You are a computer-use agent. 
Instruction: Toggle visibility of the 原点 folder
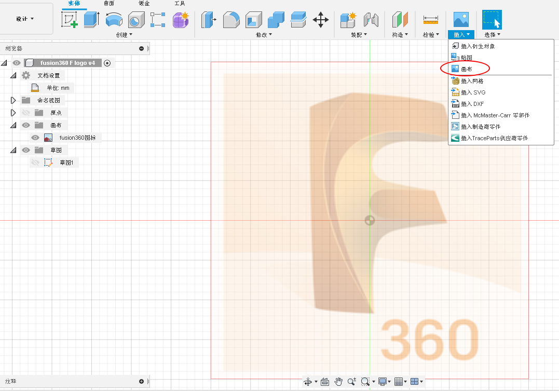(x=25, y=113)
